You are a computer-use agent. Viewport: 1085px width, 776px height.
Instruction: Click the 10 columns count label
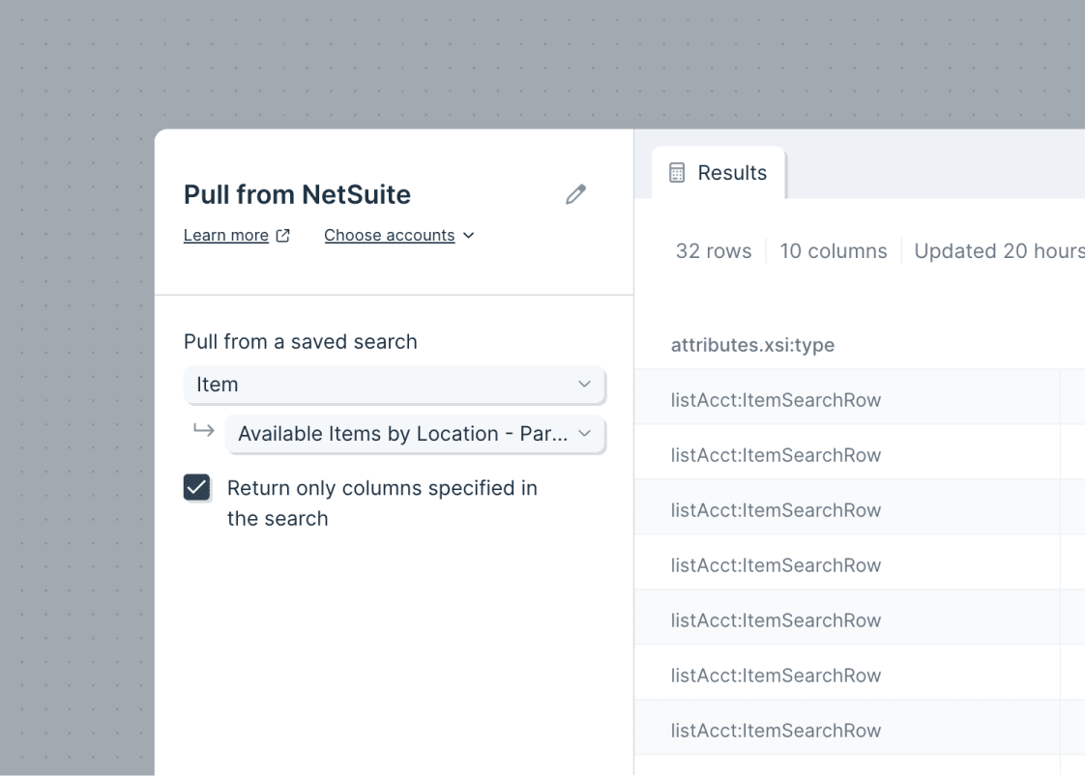(834, 251)
